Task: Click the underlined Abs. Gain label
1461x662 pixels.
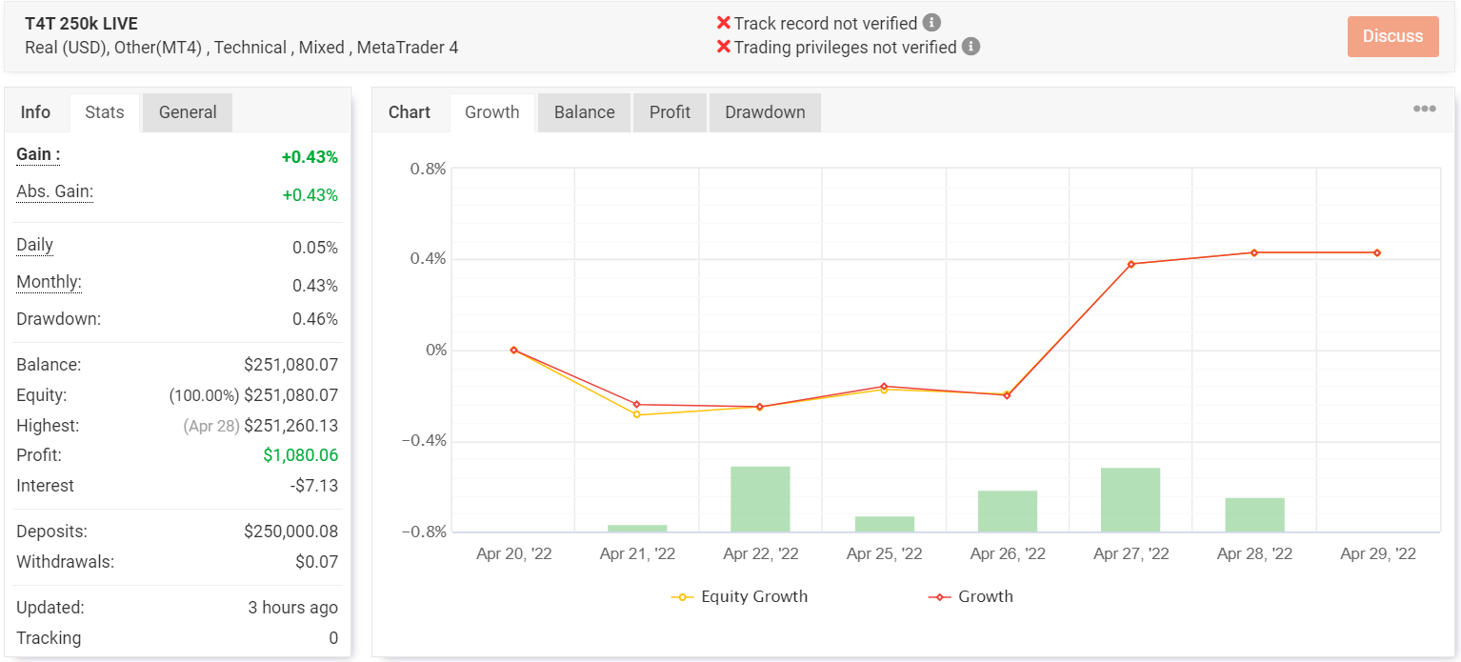Action: [x=54, y=192]
